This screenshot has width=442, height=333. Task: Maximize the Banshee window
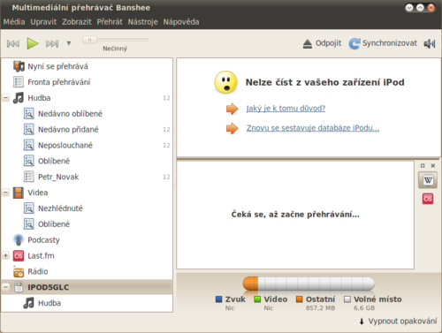(420, 8)
